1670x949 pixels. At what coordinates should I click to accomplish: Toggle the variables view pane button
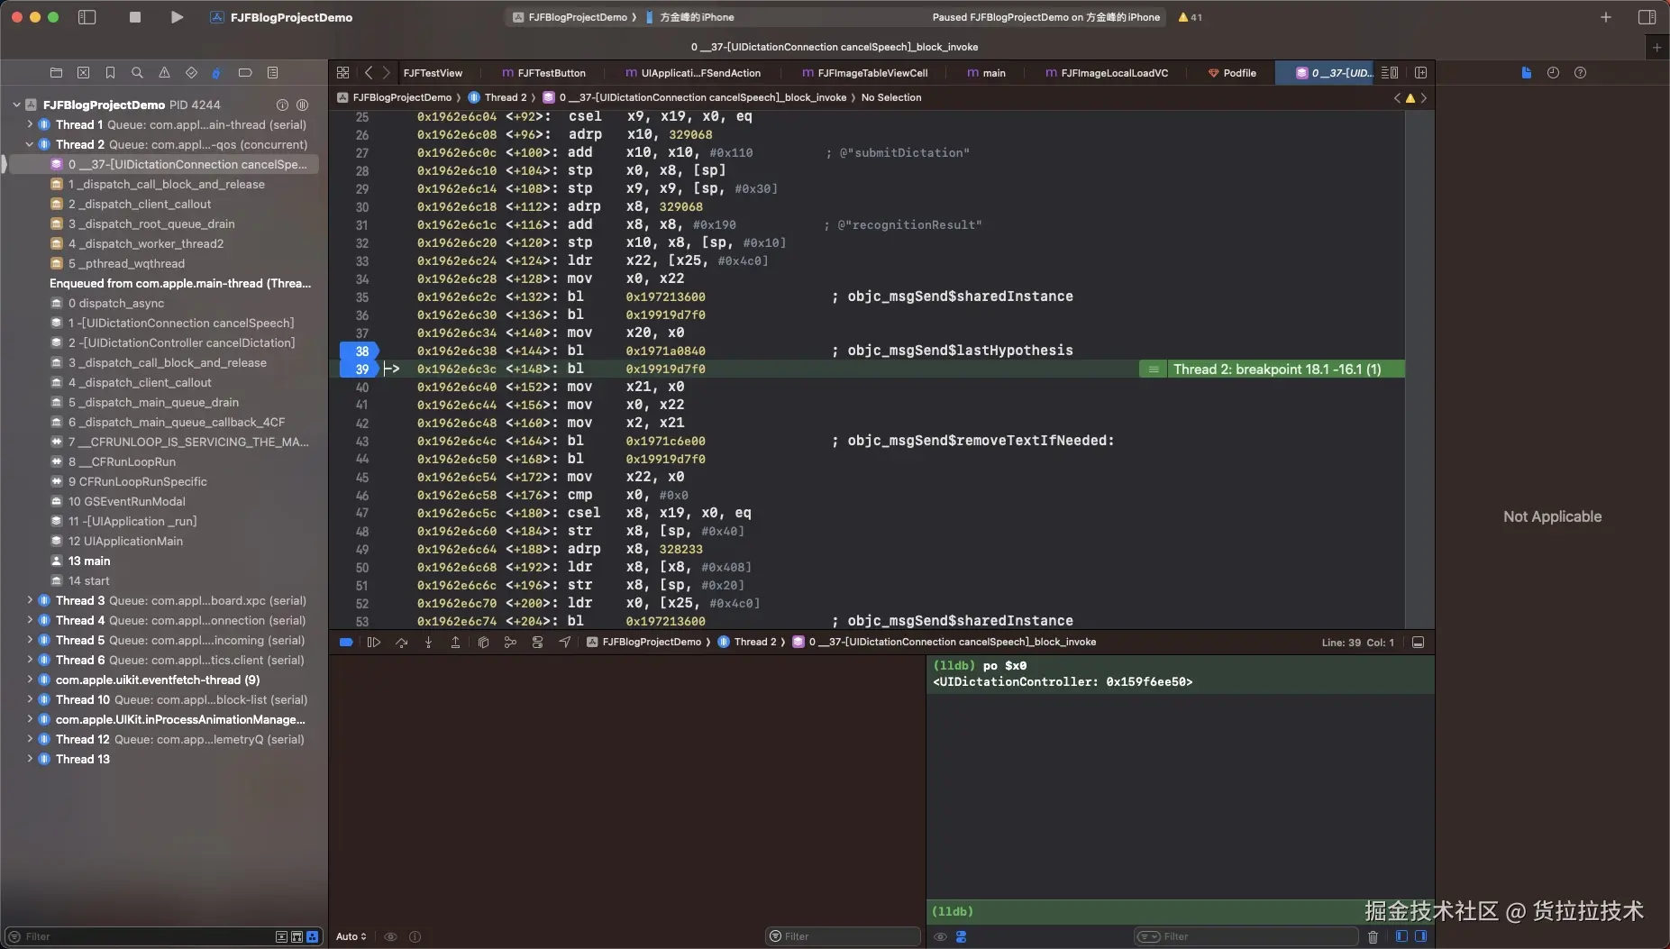(1401, 936)
